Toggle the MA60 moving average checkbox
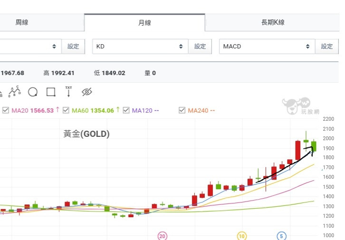This screenshot has height=240, width=345. [66, 110]
